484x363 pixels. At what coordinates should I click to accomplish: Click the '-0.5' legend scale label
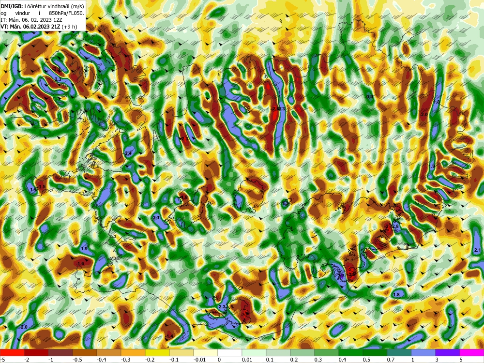77,360
